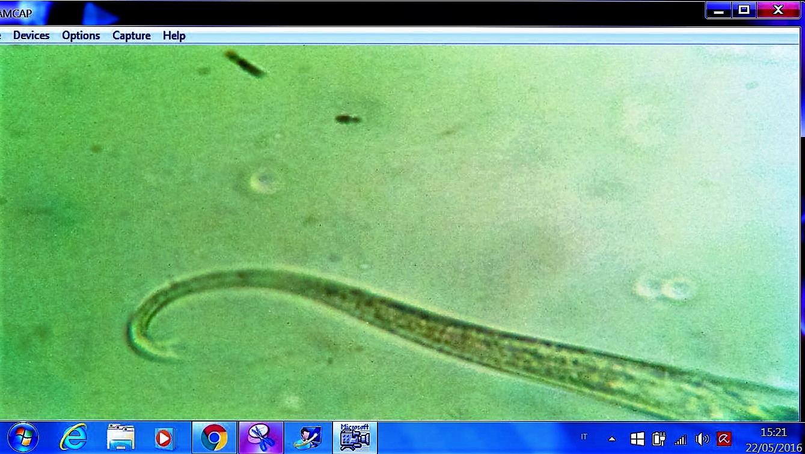Switch to the Microsoft AMCAP camera taskbar icon

[355, 437]
